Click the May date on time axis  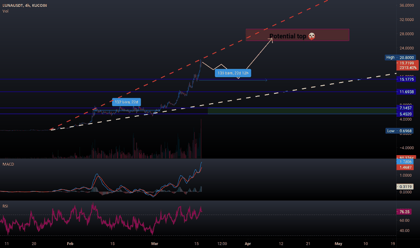pos(338,243)
